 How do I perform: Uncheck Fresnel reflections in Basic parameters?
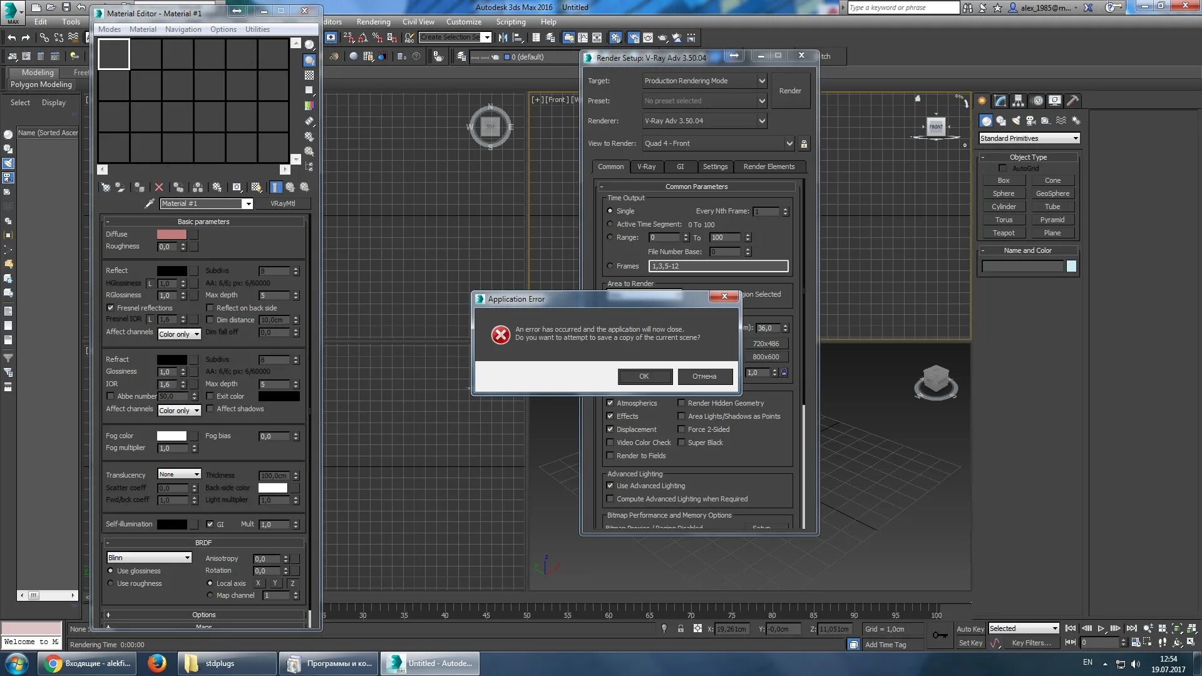[x=111, y=308]
